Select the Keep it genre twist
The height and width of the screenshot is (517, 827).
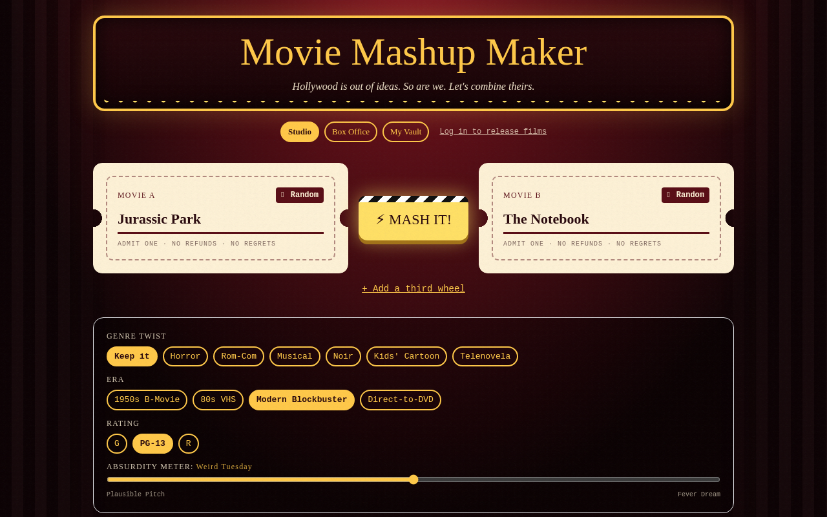[x=132, y=356]
